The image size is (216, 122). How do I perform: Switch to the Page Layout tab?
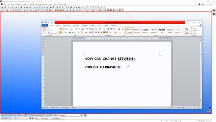click(x=66, y=25)
